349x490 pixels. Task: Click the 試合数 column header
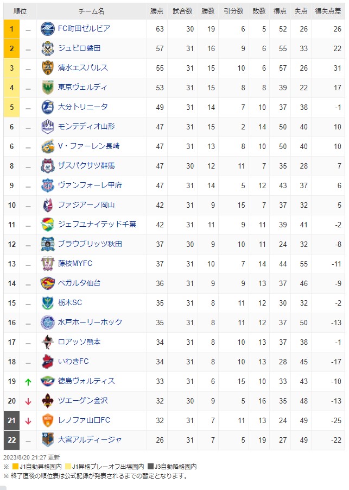pos(183,11)
